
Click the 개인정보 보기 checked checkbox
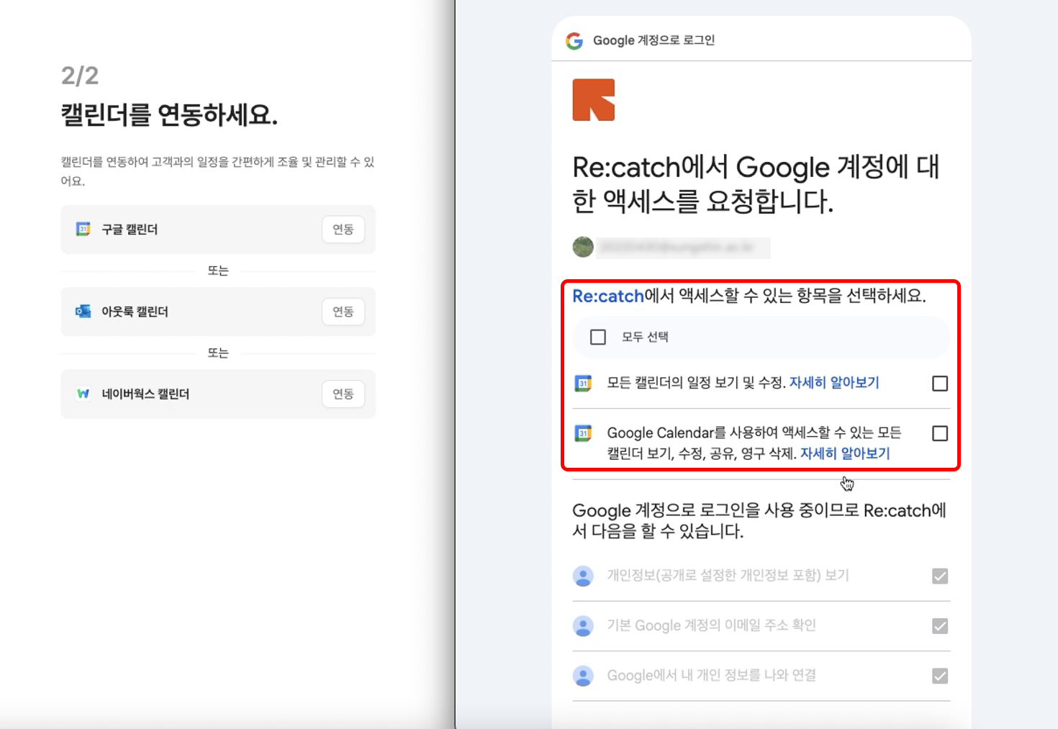(940, 576)
